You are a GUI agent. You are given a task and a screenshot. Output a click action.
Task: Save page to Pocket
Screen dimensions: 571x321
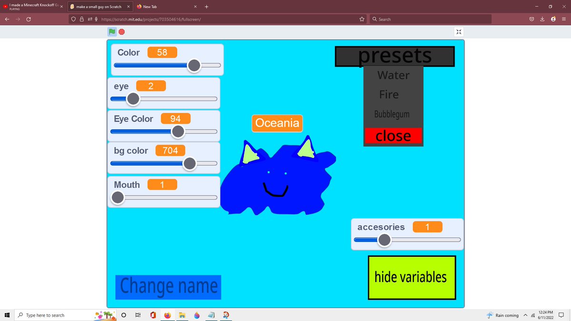[x=532, y=19]
